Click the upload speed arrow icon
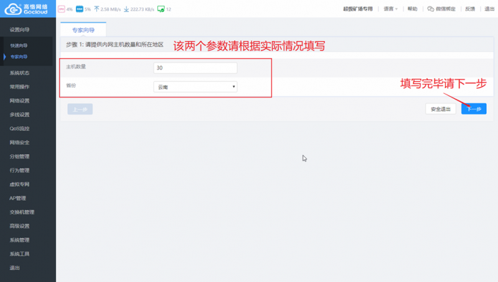The width and height of the screenshot is (498, 282). [x=96, y=9]
